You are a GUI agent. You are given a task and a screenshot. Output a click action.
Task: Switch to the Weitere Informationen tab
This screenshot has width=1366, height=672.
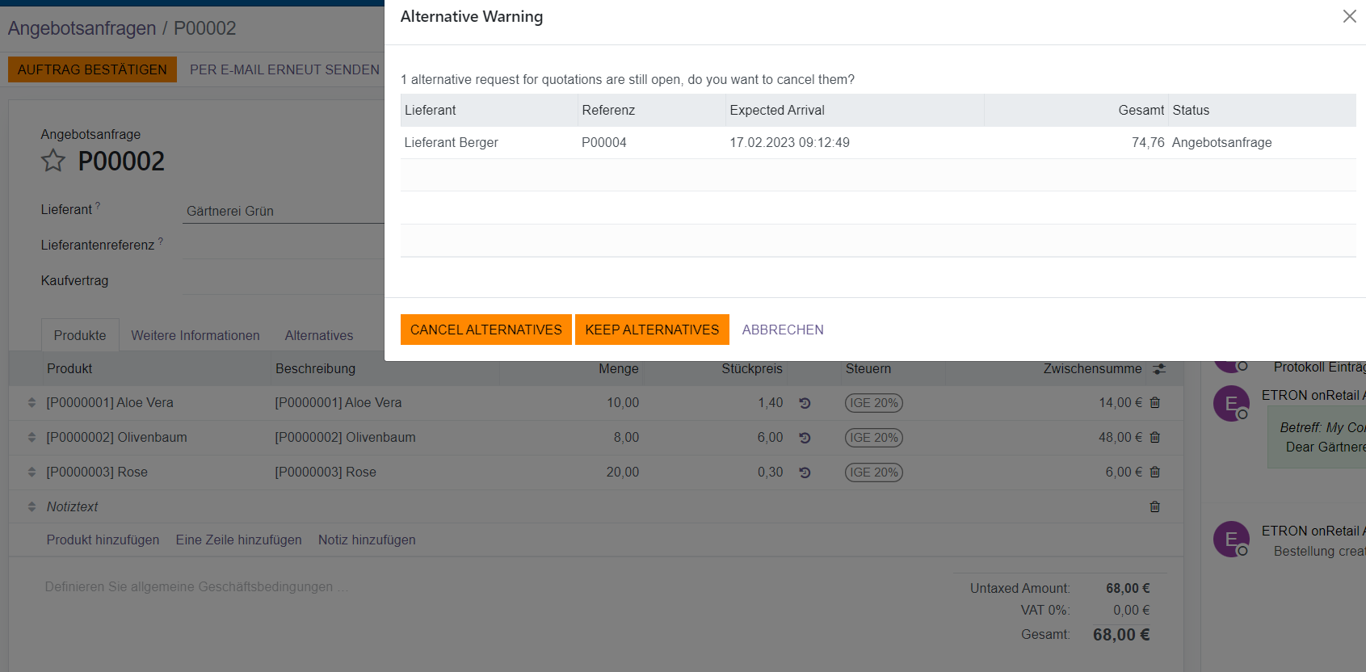coord(195,335)
